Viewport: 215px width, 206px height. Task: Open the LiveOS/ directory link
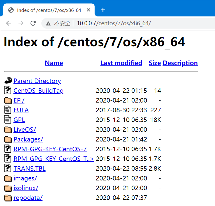coord(25,130)
